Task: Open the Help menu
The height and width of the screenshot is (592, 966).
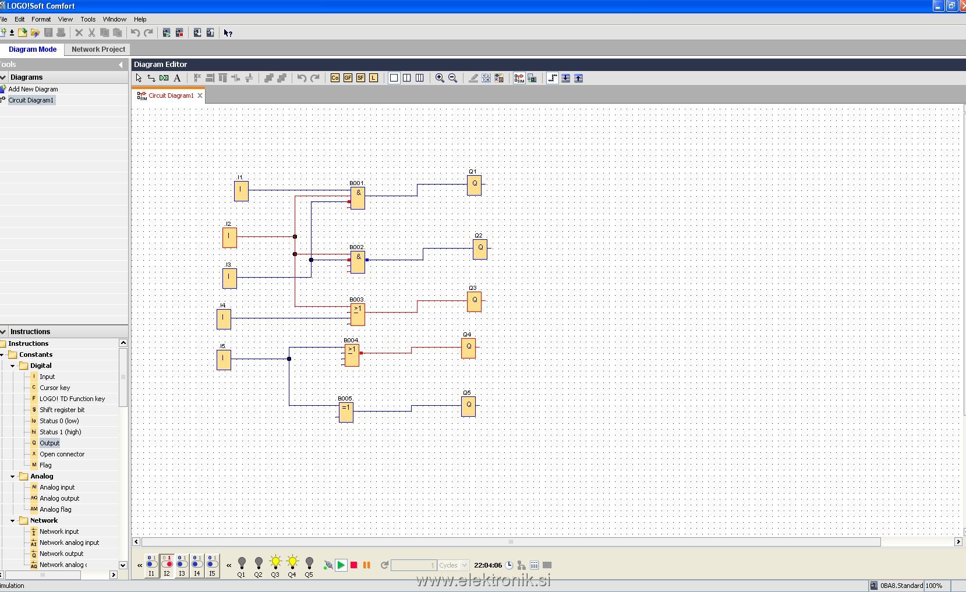Action: [140, 19]
